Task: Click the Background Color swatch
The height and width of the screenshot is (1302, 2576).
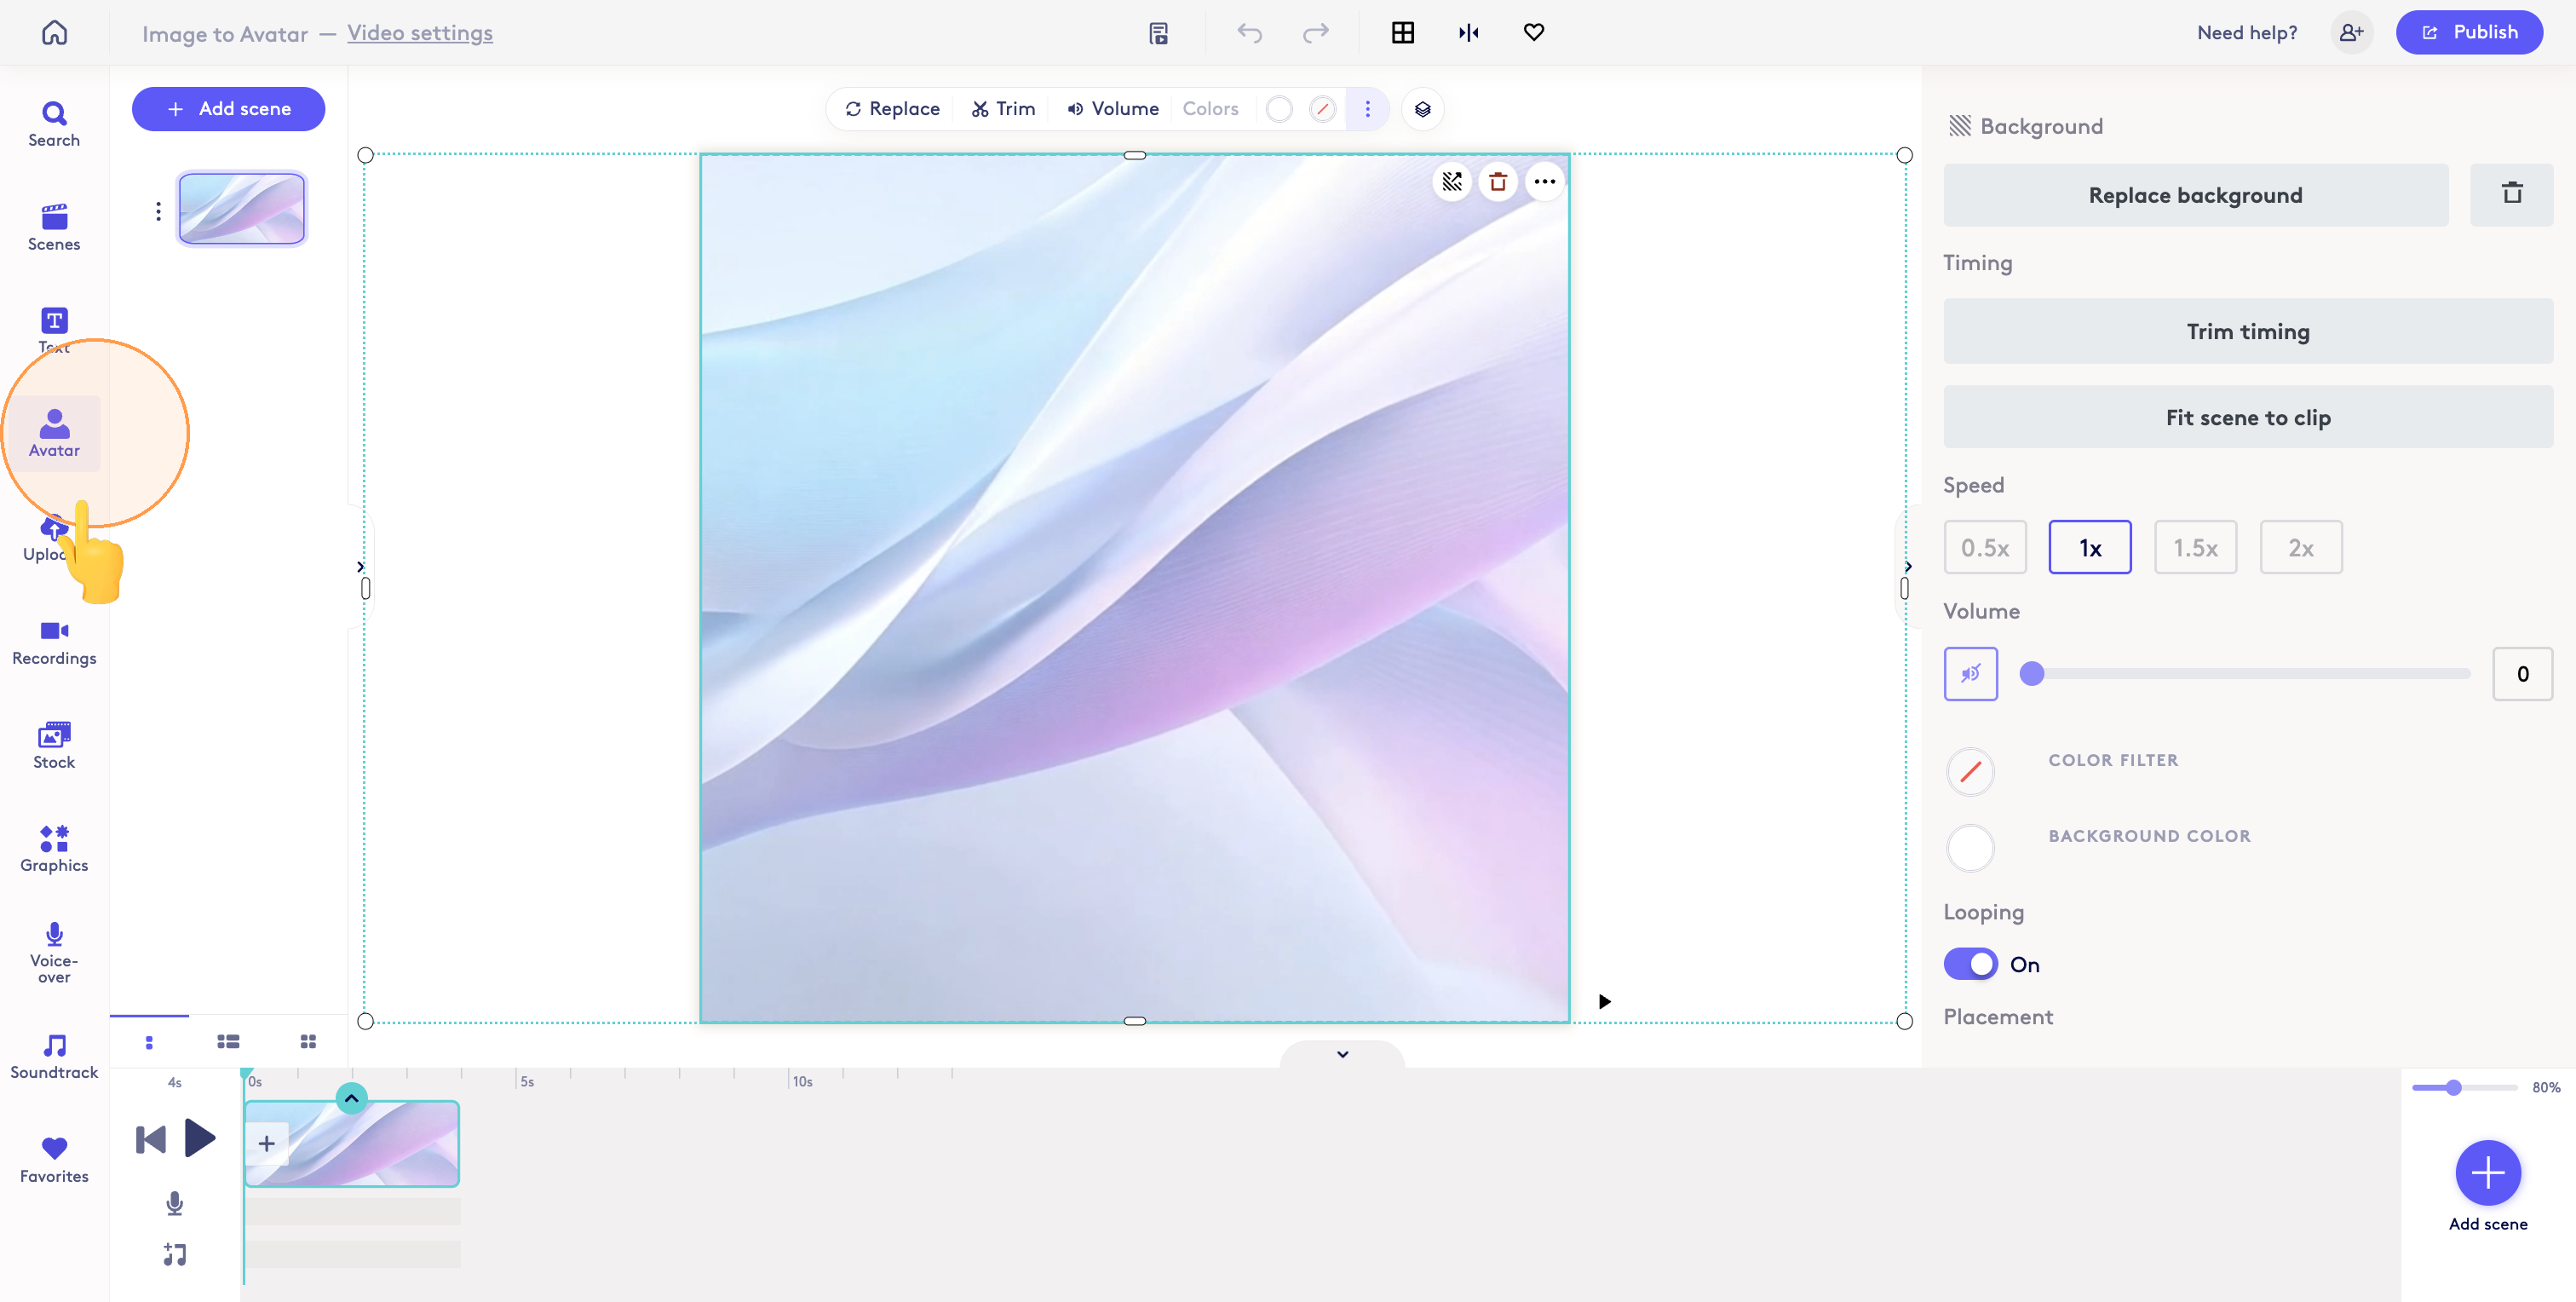Action: [1970, 848]
